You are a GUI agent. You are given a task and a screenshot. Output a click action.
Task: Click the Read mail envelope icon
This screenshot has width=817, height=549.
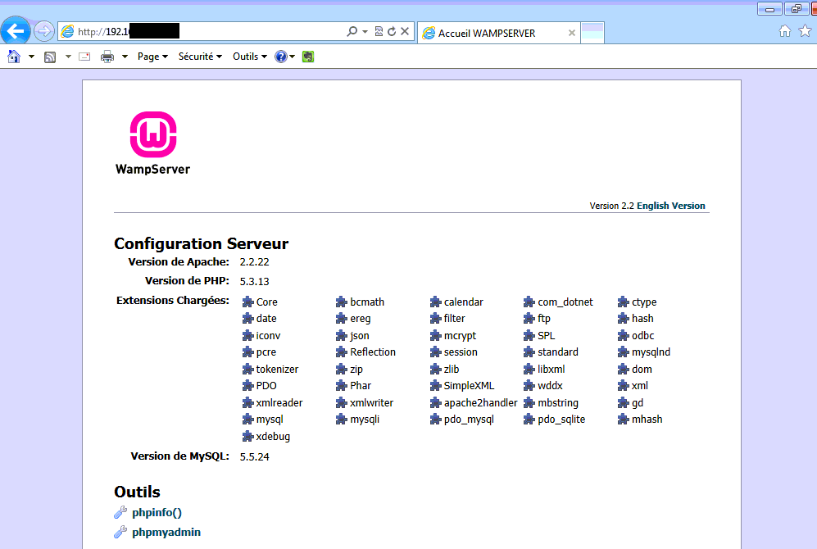click(x=84, y=57)
